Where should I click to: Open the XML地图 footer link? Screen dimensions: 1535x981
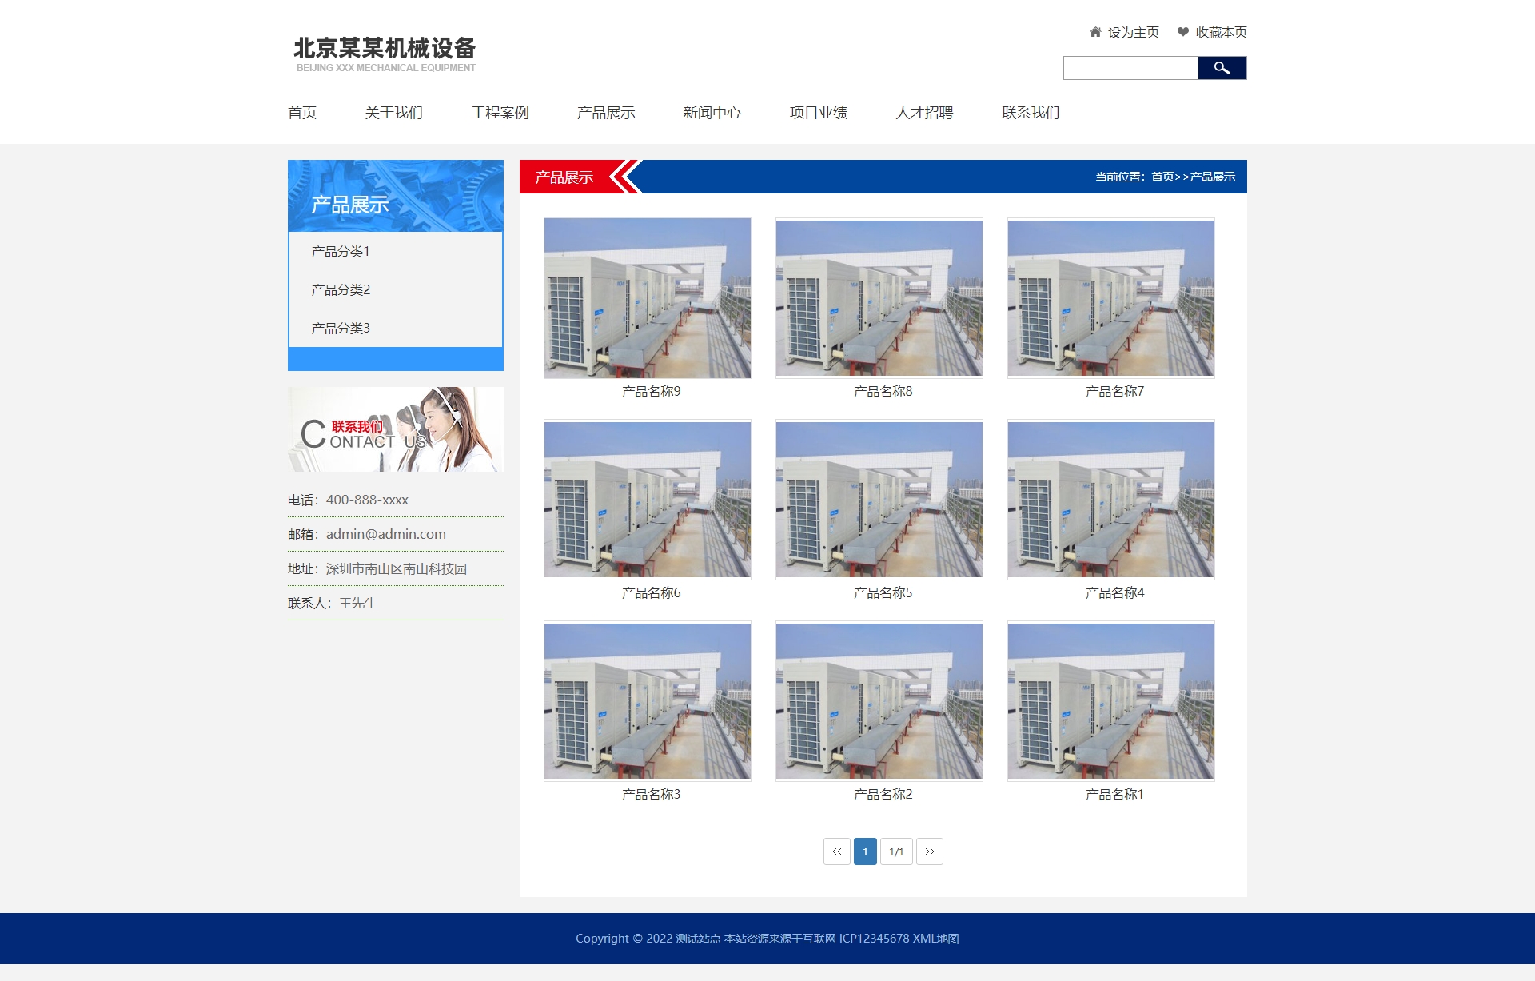coord(935,939)
